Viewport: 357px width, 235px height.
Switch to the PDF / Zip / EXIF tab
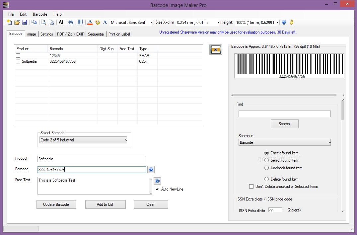tap(70, 34)
